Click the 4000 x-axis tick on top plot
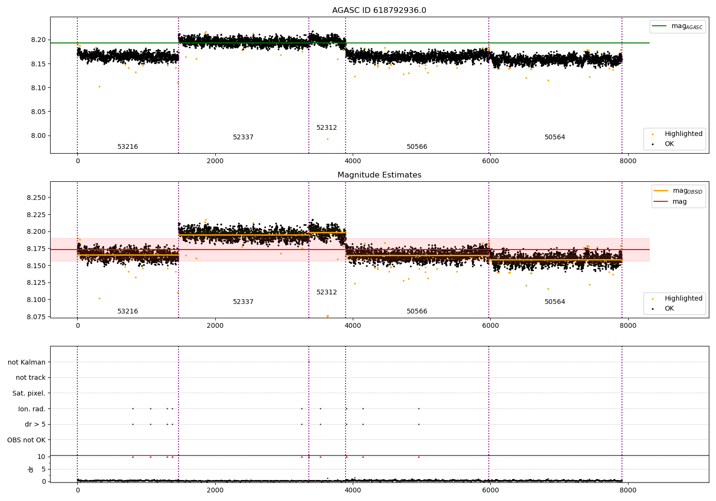Screen dimensions: 716x501 [353, 161]
